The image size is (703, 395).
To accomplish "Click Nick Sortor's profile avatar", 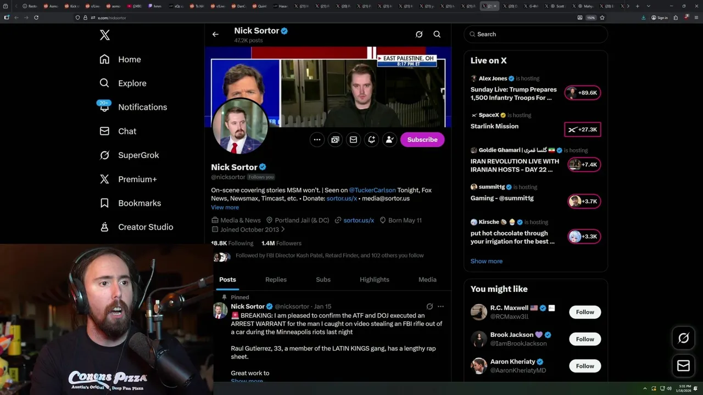I will [x=240, y=127].
